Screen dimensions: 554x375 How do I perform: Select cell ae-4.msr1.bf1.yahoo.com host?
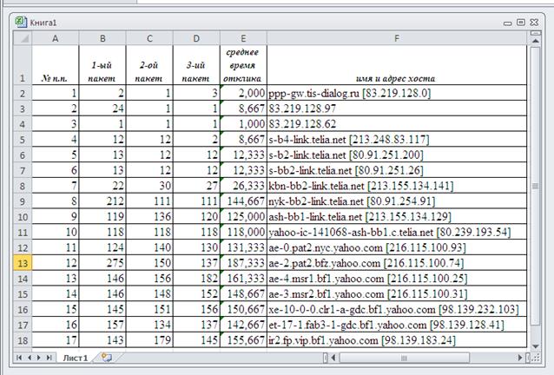click(x=397, y=279)
